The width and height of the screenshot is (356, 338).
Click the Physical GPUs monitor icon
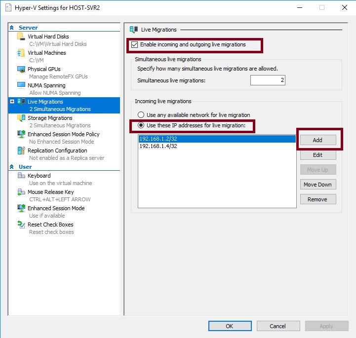(x=21, y=70)
